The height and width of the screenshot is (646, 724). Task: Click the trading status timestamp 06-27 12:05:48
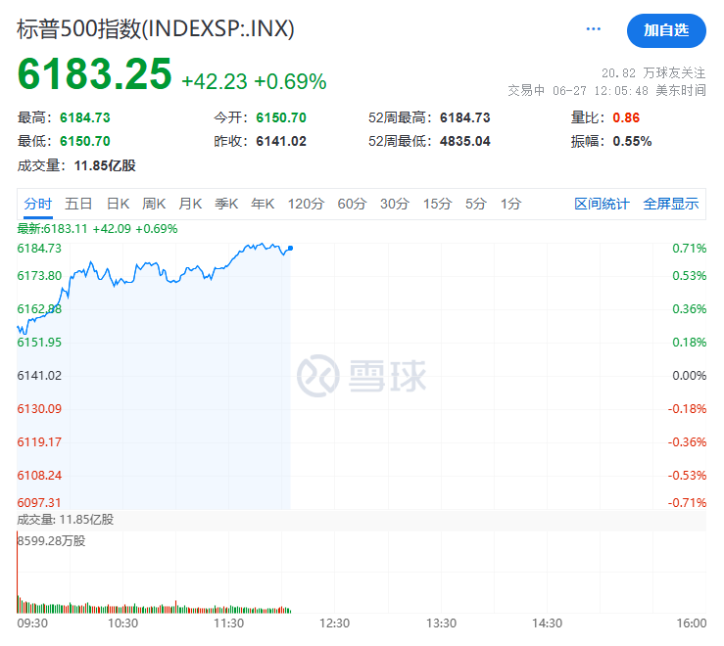(x=601, y=90)
